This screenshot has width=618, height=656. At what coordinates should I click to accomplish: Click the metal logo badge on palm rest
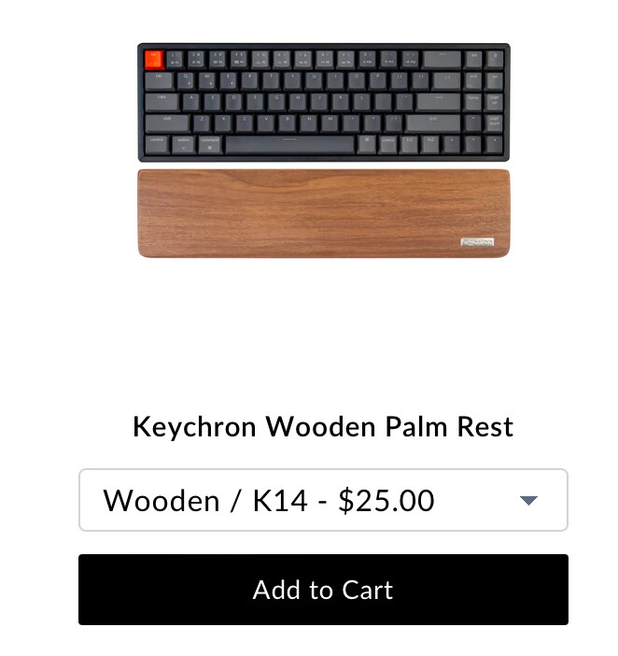click(477, 242)
